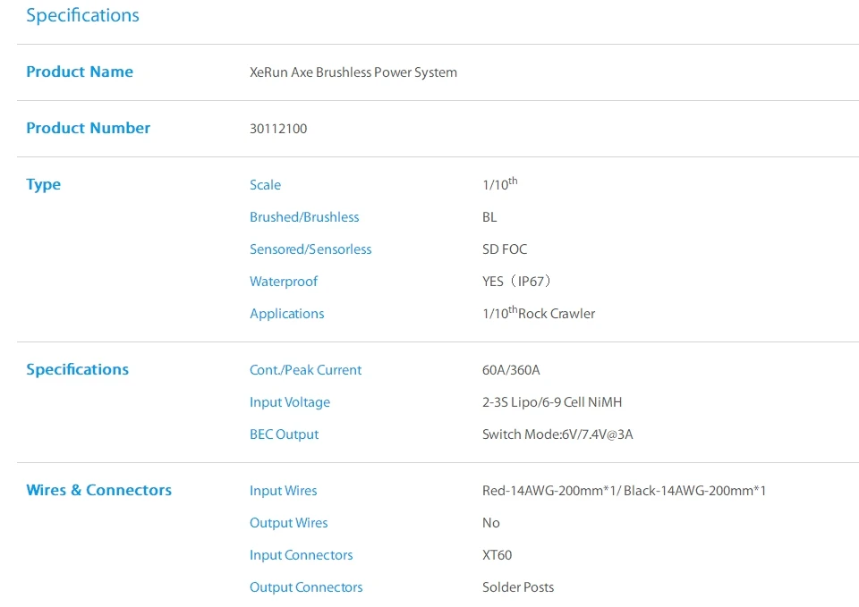Click the '1/10th Rock Crawler' value
This screenshot has width=859, height=607.
point(539,313)
